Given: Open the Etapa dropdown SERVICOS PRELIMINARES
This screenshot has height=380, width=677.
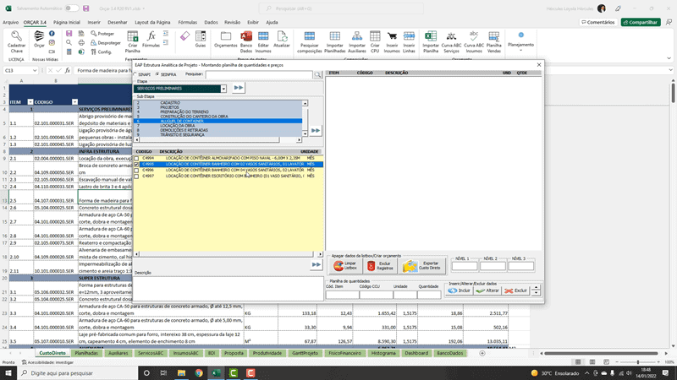Looking at the screenshot, I should (223, 88).
